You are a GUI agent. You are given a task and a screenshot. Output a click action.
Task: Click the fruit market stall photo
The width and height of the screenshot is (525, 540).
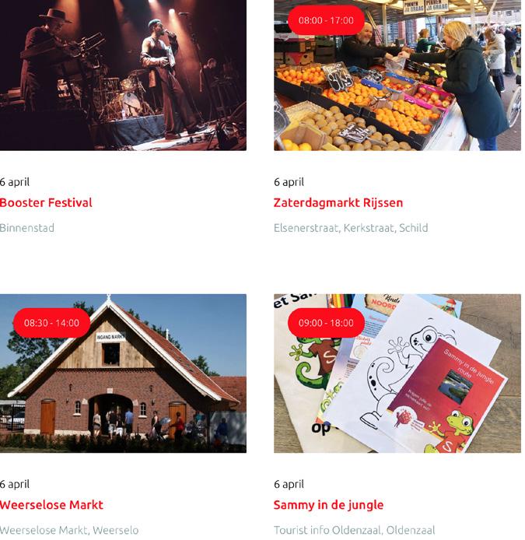[397, 75]
